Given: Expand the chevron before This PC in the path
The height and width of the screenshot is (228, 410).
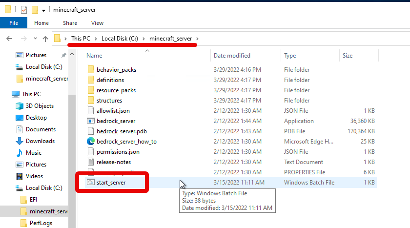Looking at the screenshot, I should pos(65,39).
